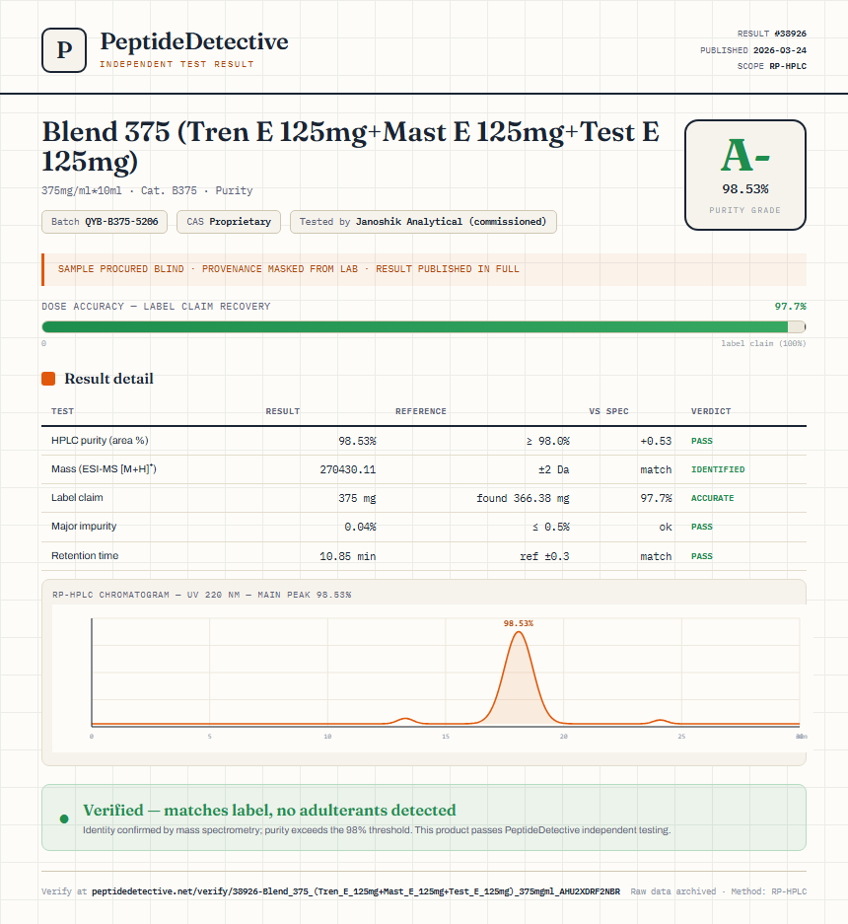Screen dimensions: 848x924
Task: Click the RP-HPLC chromatogram UV 220 nm caption
Action: [201, 595]
